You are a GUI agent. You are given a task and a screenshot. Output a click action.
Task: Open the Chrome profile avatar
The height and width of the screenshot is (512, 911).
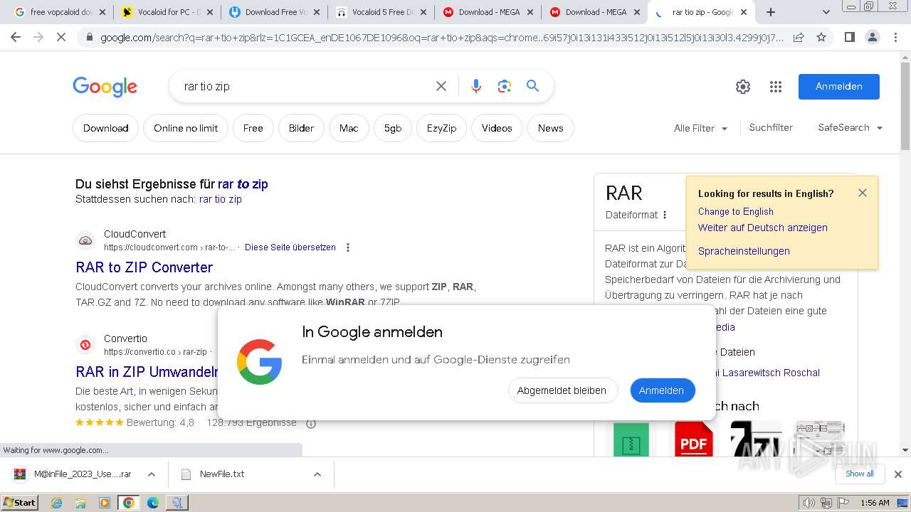point(872,37)
